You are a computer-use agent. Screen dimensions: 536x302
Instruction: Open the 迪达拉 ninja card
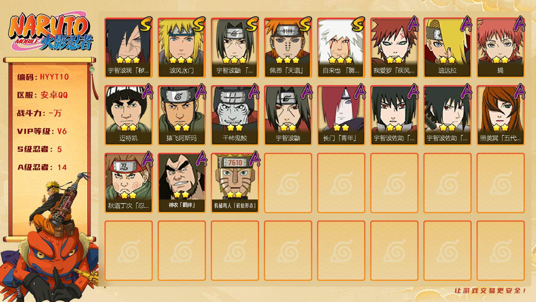[448, 47]
